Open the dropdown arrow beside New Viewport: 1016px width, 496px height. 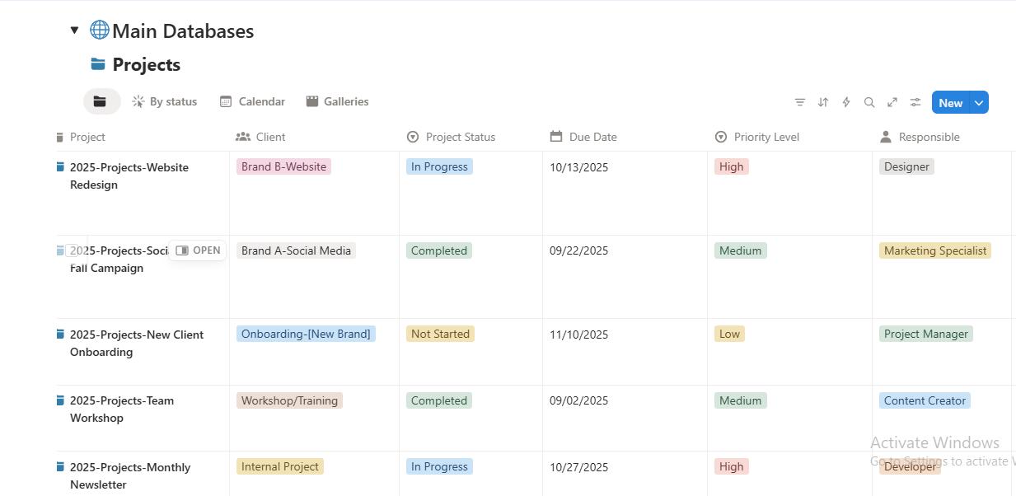pos(979,103)
